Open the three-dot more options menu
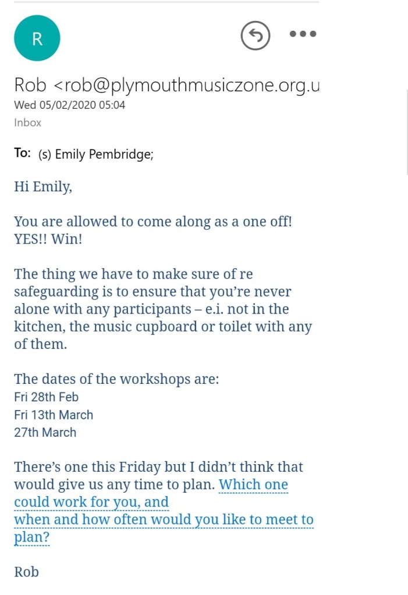The width and height of the screenshot is (408, 595). coord(303,34)
